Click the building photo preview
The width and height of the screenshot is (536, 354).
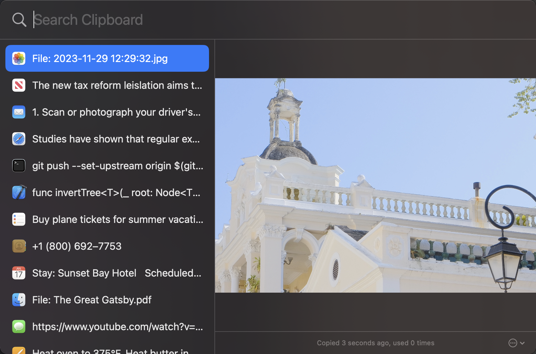coord(375,188)
